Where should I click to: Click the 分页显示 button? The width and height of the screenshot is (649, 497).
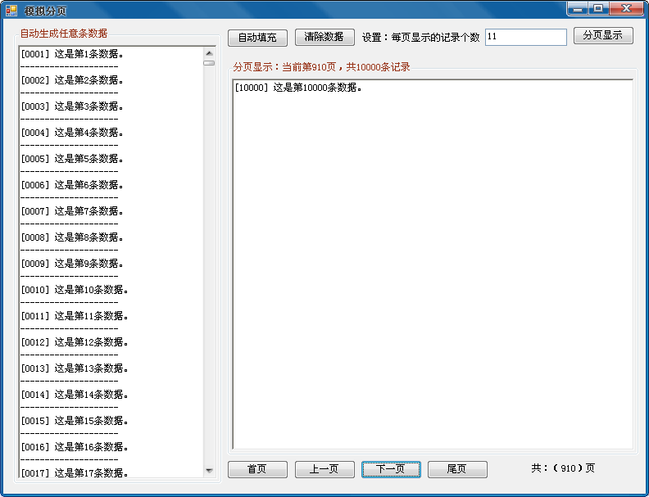click(603, 35)
